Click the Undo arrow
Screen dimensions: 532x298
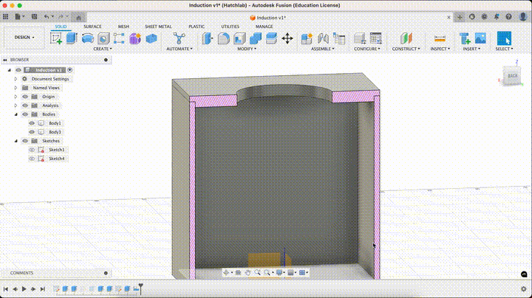point(47,16)
